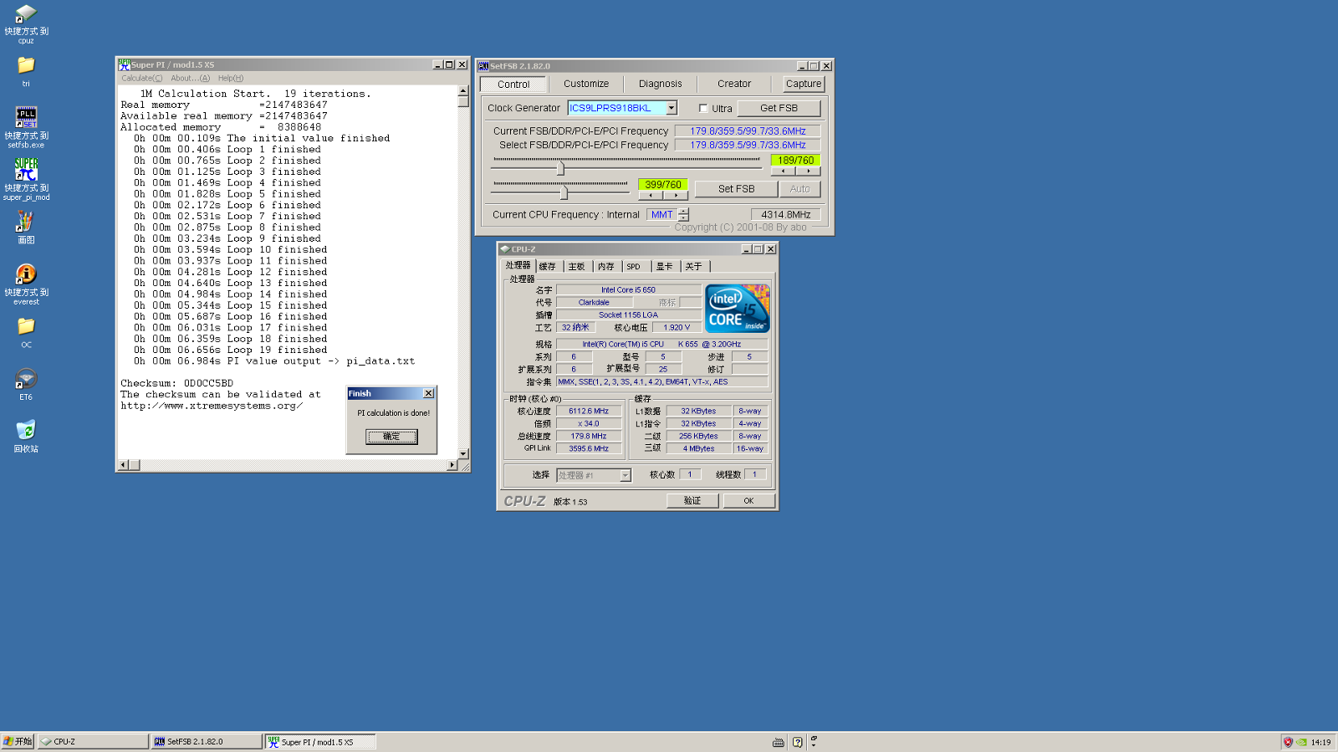
Task: Click the 4314.8MHz CPU frequency field
Action: [785, 215]
